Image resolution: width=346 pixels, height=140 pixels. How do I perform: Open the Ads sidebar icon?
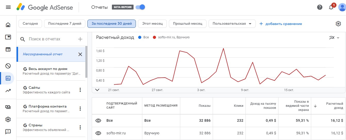[8, 37]
